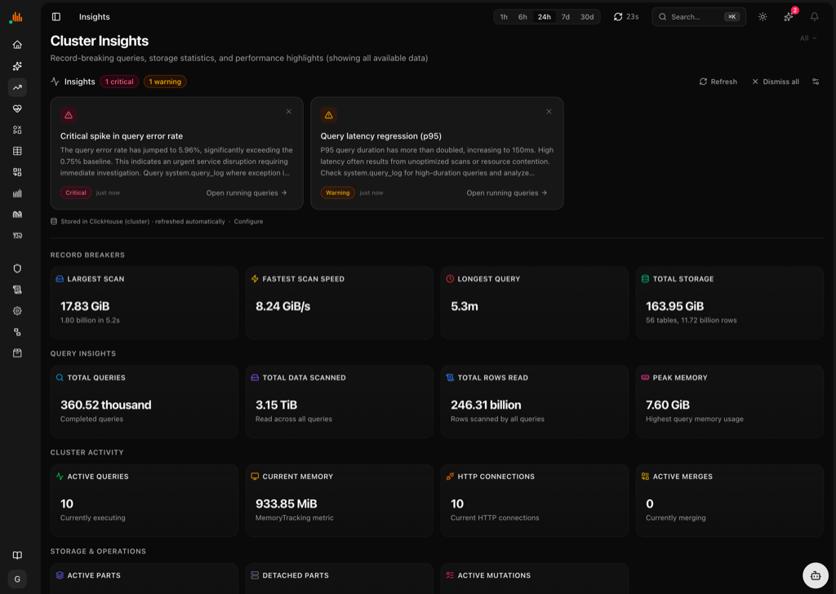Click the critical alert triangle icon
Screen dimensions: 836x594
pyautogui.click(x=69, y=115)
